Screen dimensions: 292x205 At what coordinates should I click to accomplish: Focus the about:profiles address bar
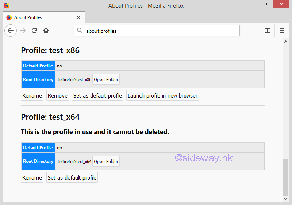click(157, 31)
